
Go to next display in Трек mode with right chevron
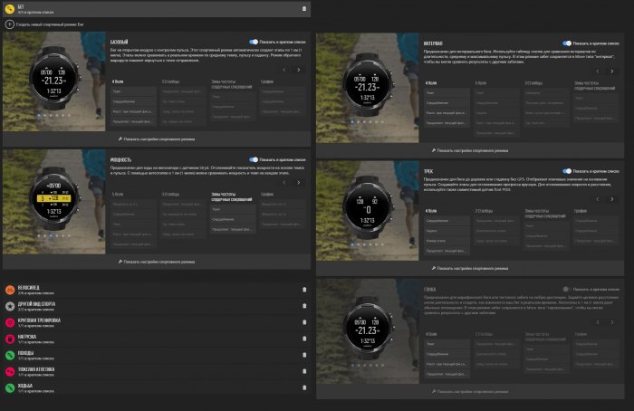[611, 199]
